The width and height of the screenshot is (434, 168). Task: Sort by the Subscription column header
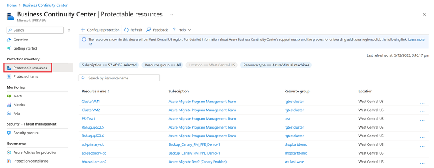pos(179,91)
